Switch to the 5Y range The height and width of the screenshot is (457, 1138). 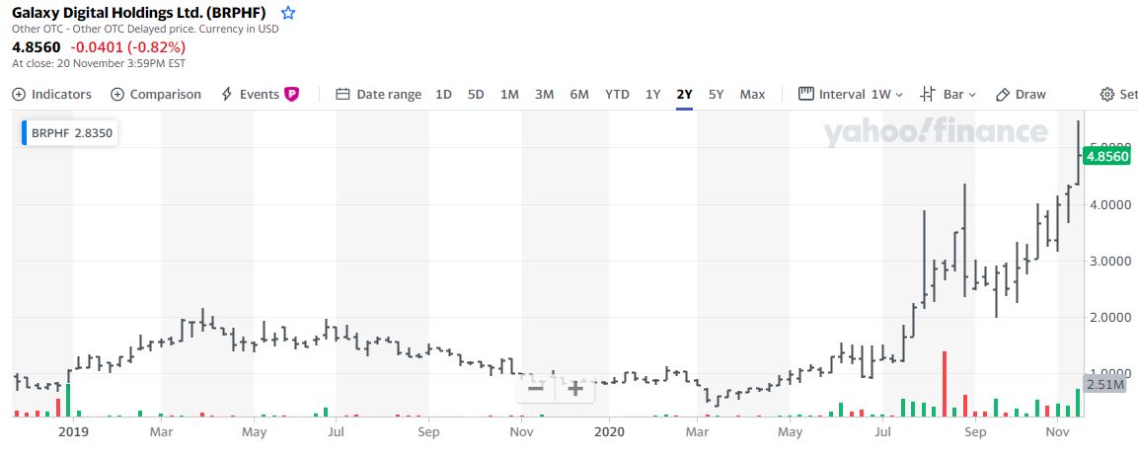717,95
